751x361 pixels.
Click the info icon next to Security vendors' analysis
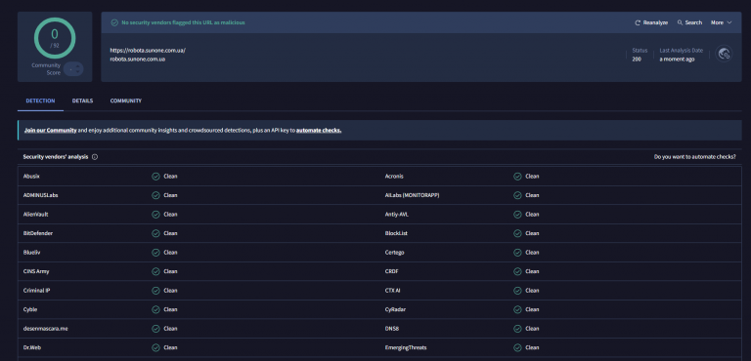95,157
